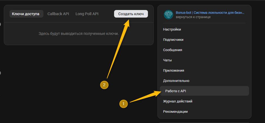265x123 pixels.
Task: Open "Настройки" in the side menu
Action: (x=172, y=29)
